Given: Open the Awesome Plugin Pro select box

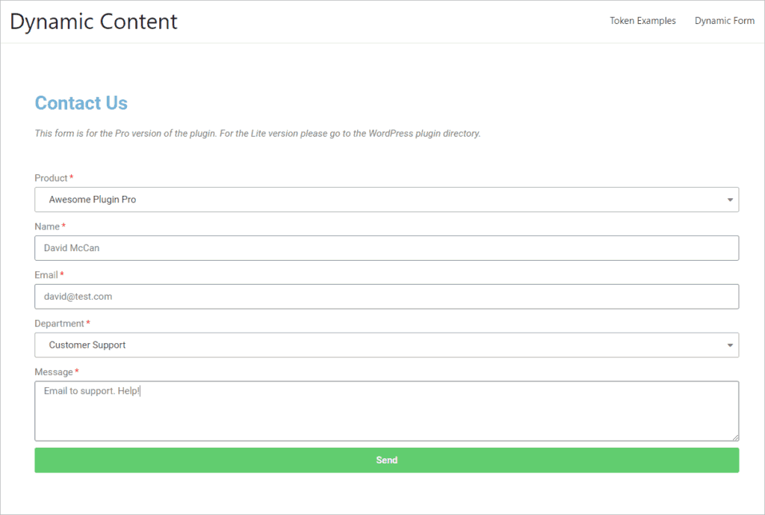Looking at the screenshot, I should (x=374, y=200).
